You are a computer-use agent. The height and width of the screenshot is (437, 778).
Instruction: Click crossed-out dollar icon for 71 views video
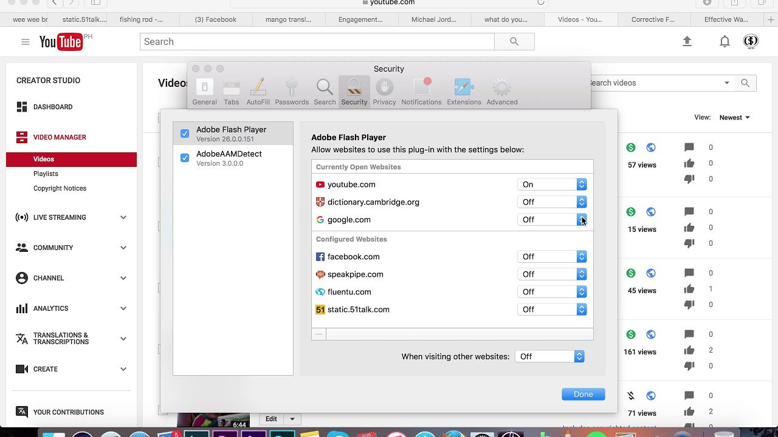click(631, 396)
